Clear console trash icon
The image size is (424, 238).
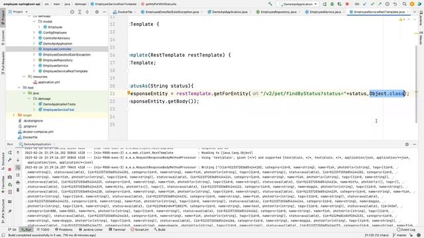tap(18, 190)
